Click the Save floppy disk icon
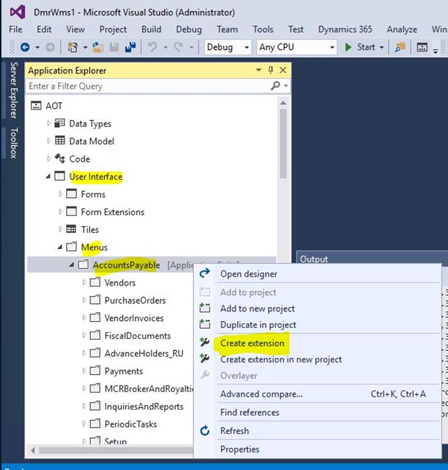Image resolution: width=448 pixels, height=470 pixels. click(x=114, y=47)
